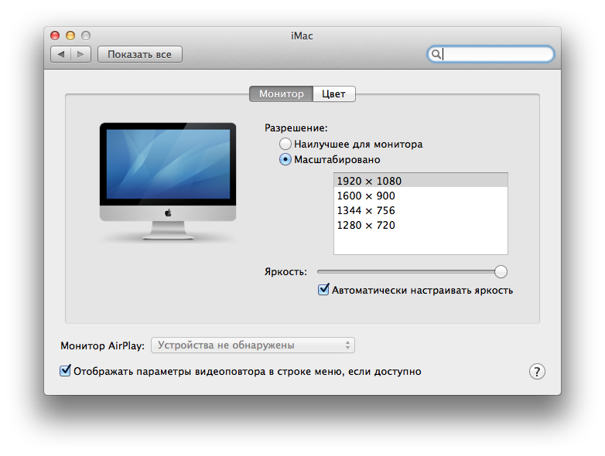605x456 pixels.
Task: Choose 1280 × 720 resolution
Action: click(421, 225)
